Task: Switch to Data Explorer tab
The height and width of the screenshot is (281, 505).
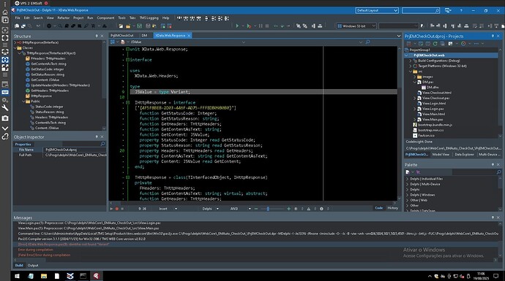Action: click(x=464, y=155)
